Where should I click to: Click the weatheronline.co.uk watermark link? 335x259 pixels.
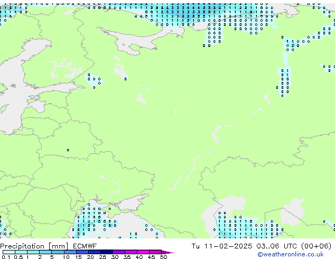click(x=297, y=254)
